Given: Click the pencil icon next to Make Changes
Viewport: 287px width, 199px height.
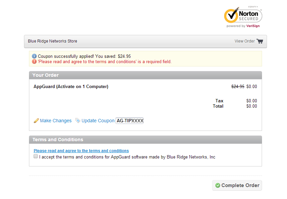Looking at the screenshot, I should tap(36, 121).
